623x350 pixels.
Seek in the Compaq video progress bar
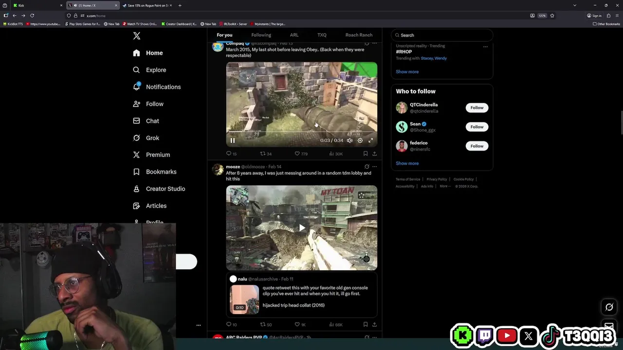pyautogui.click(x=301, y=132)
